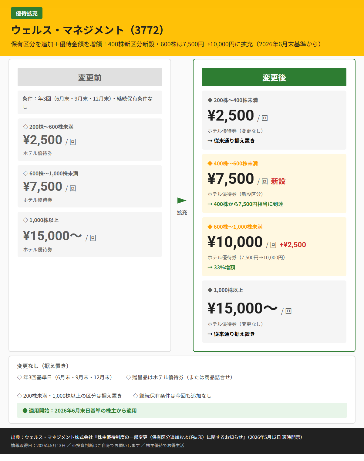Click the diamond icon beside 1,000株以上 in 変更後
Image resolution: width=364 pixels, height=461 pixels.
[210, 290]
